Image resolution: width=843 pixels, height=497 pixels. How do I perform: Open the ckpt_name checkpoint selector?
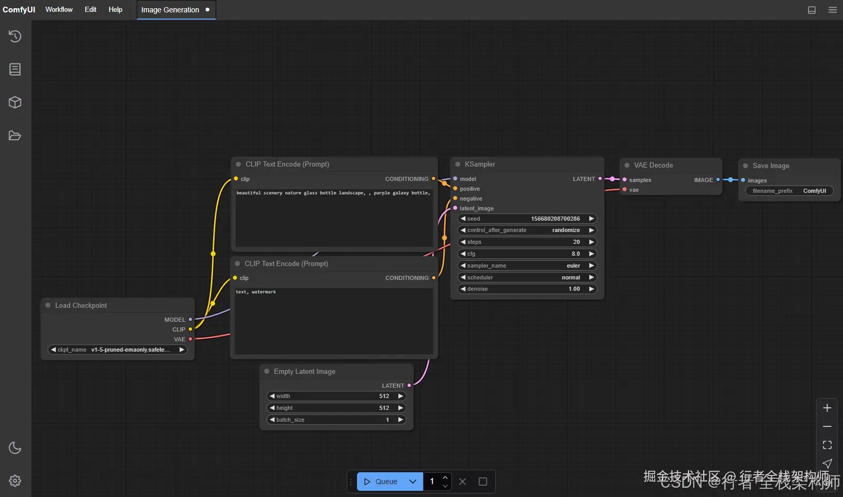[x=118, y=350]
